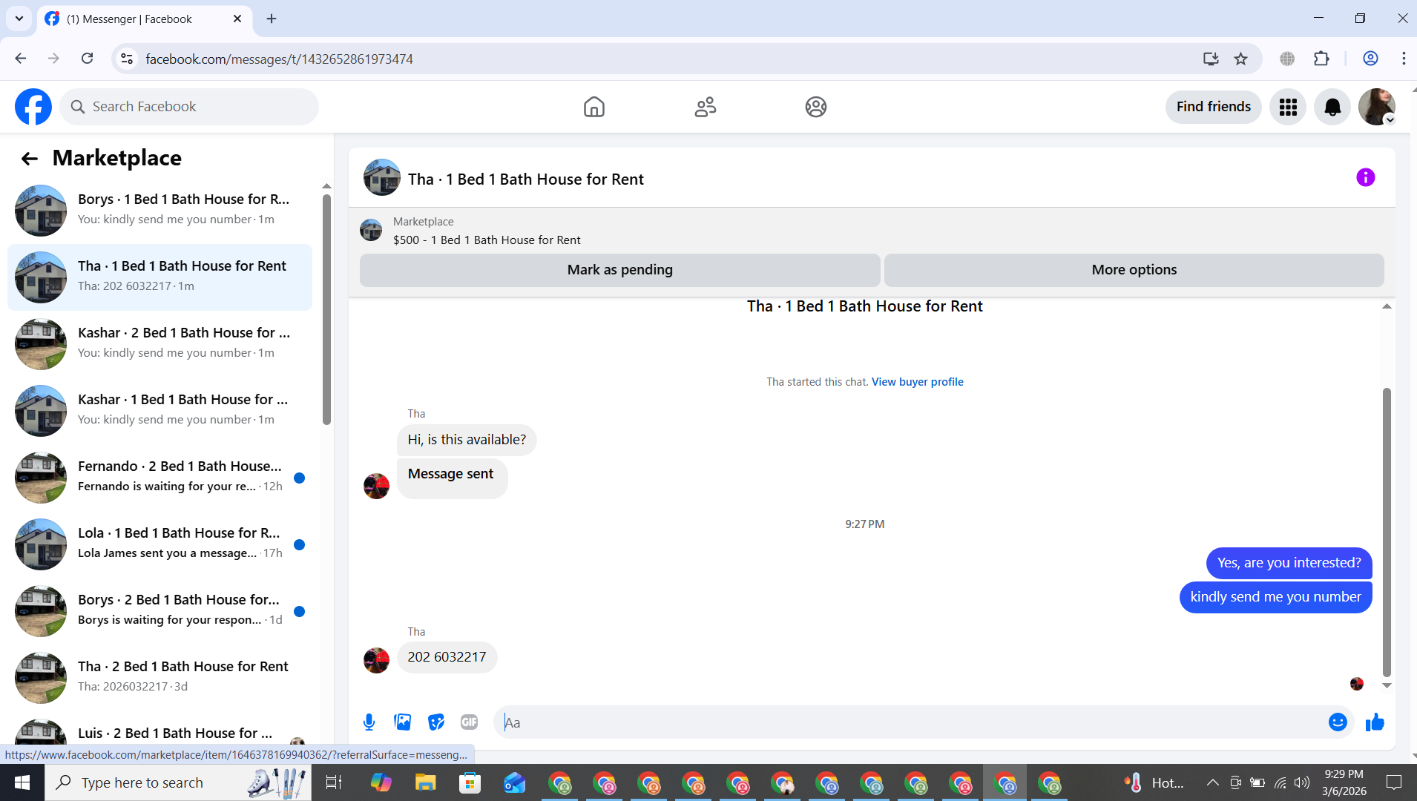1417x801 pixels.
Task: Open Borys 2 Bed 1 Bath House conversation
Action: point(160,610)
